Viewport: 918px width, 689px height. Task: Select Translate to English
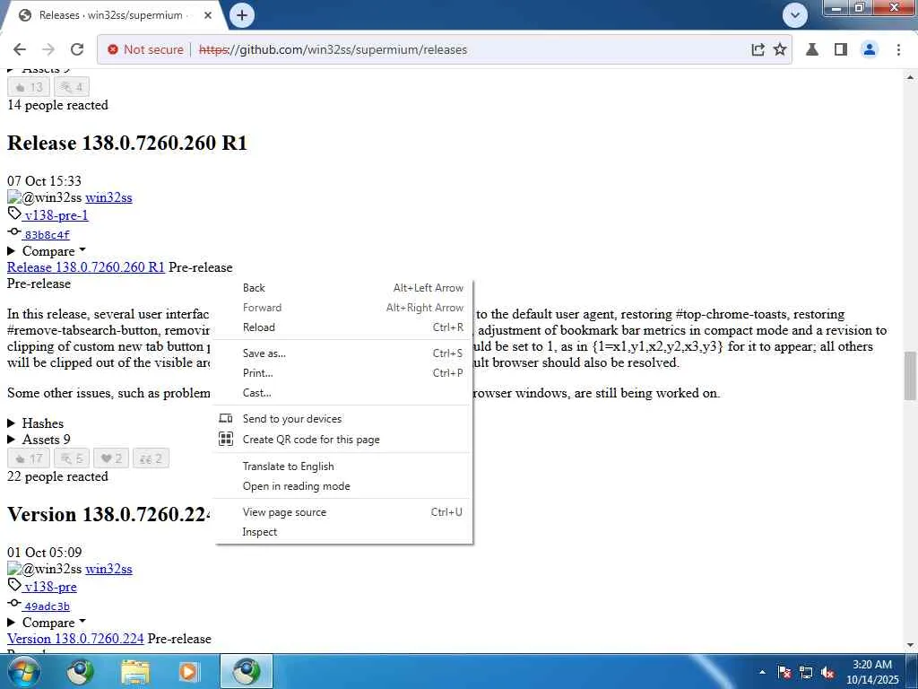(343, 467)
